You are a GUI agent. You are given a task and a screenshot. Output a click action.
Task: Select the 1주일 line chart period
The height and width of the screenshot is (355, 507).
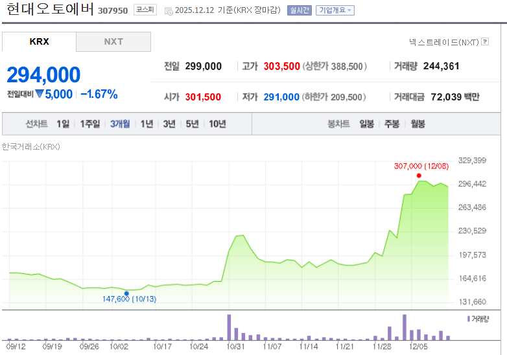click(x=90, y=124)
